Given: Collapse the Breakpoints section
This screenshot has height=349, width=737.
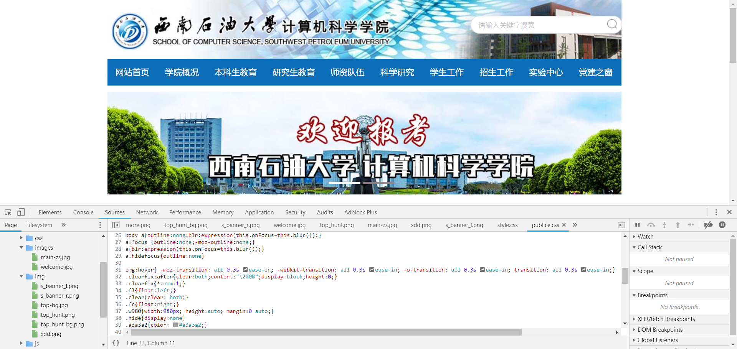Looking at the screenshot, I should (634, 295).
